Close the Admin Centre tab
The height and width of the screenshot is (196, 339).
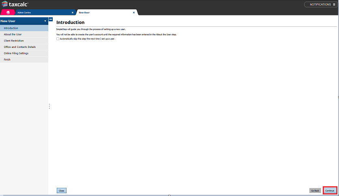(72, 13)
